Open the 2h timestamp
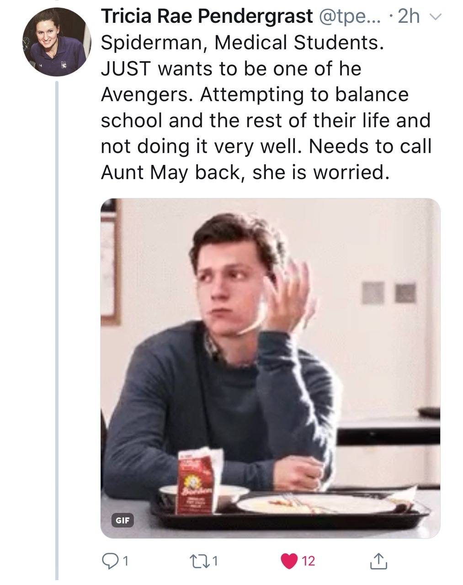 click(x=409, y=17)
